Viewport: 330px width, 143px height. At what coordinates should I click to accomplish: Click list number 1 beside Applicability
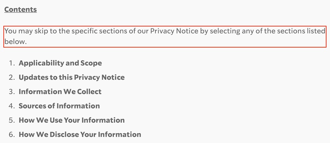tap(12, 63)
